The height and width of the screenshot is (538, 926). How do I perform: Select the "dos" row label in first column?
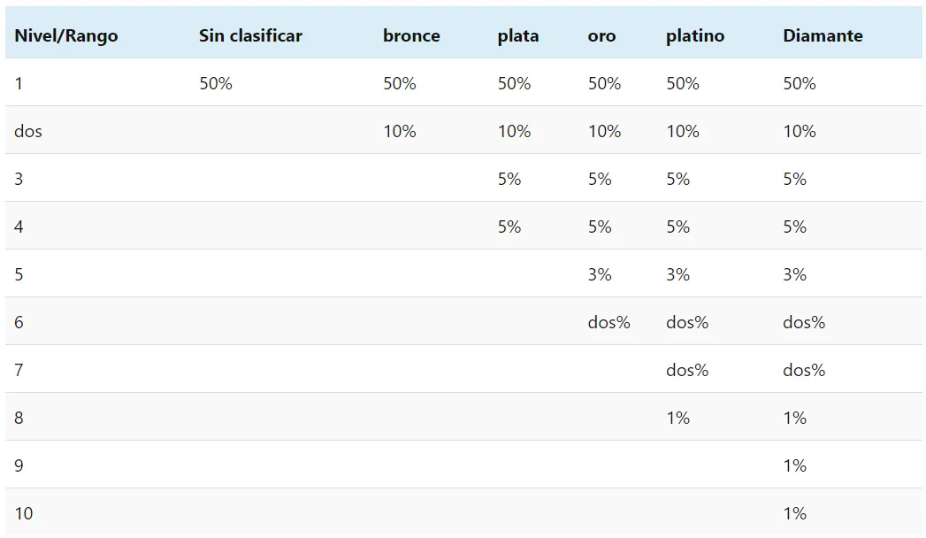[x=28, y=132]
